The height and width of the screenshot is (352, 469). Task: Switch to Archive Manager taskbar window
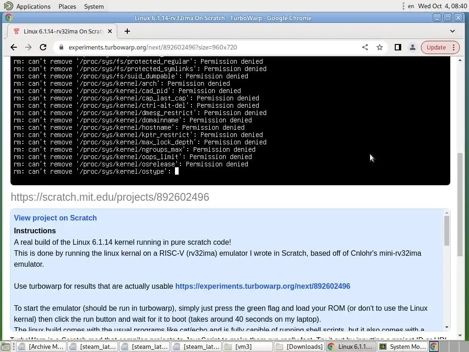pos(41,346)
